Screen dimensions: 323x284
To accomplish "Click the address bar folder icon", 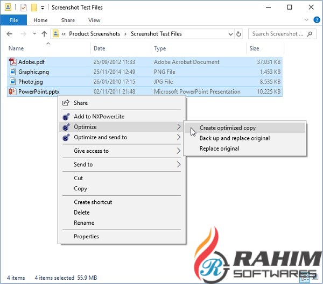I will 55,33.
